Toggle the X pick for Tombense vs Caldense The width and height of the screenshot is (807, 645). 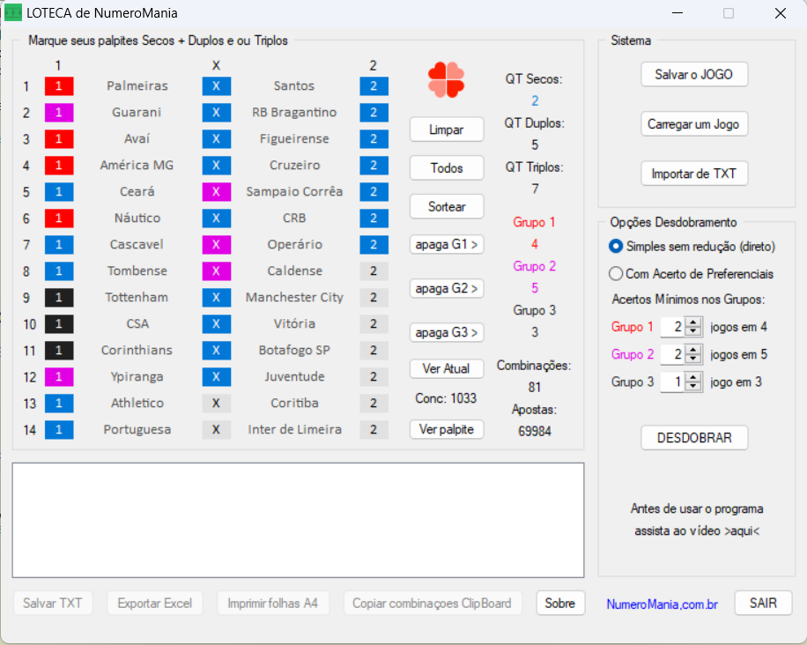click(x=216, y=271)
